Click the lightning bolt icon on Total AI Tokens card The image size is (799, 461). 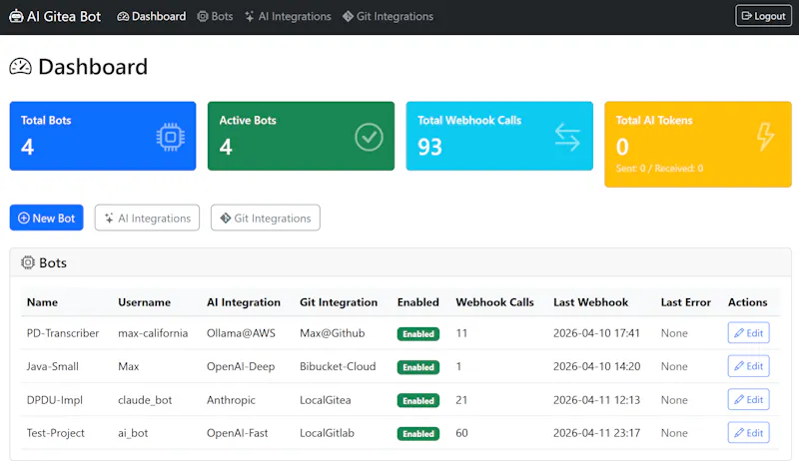click(x=765, y=137)
